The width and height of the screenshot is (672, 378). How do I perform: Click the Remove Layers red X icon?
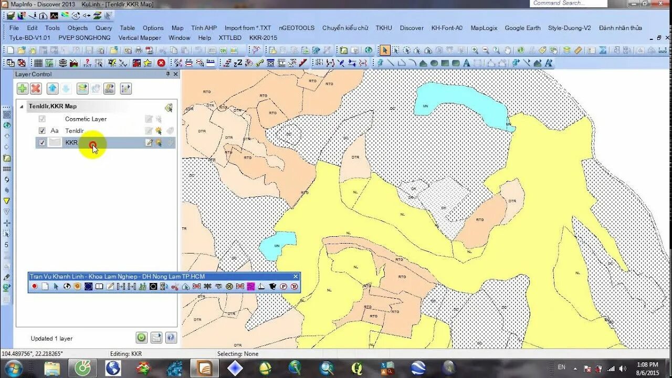pyautogui.click(x=36, y=88)
